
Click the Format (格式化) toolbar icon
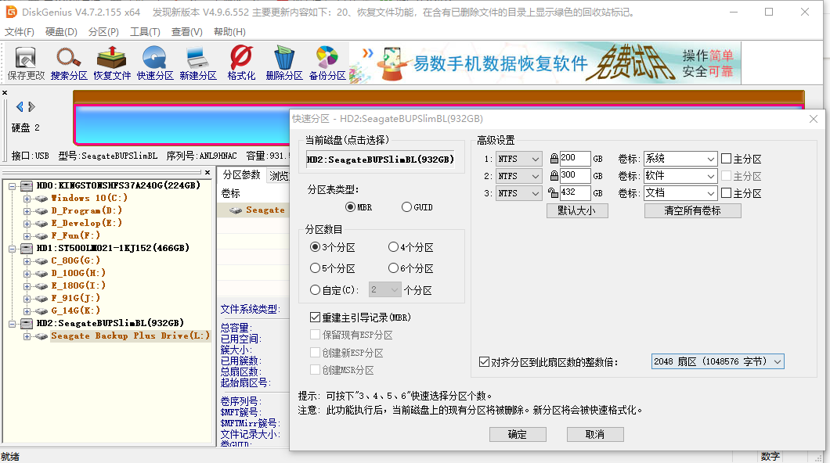[x=241, y=63]
